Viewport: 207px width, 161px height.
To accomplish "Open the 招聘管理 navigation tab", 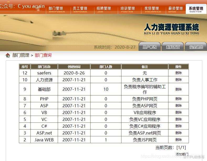I will [104, 9].
